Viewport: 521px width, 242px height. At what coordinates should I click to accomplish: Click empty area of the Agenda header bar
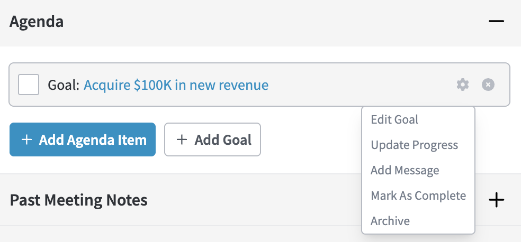(265, 22)
